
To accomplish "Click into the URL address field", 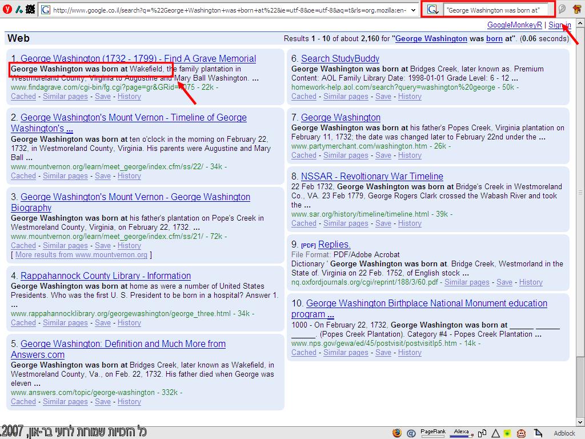I will coord(230,10).
